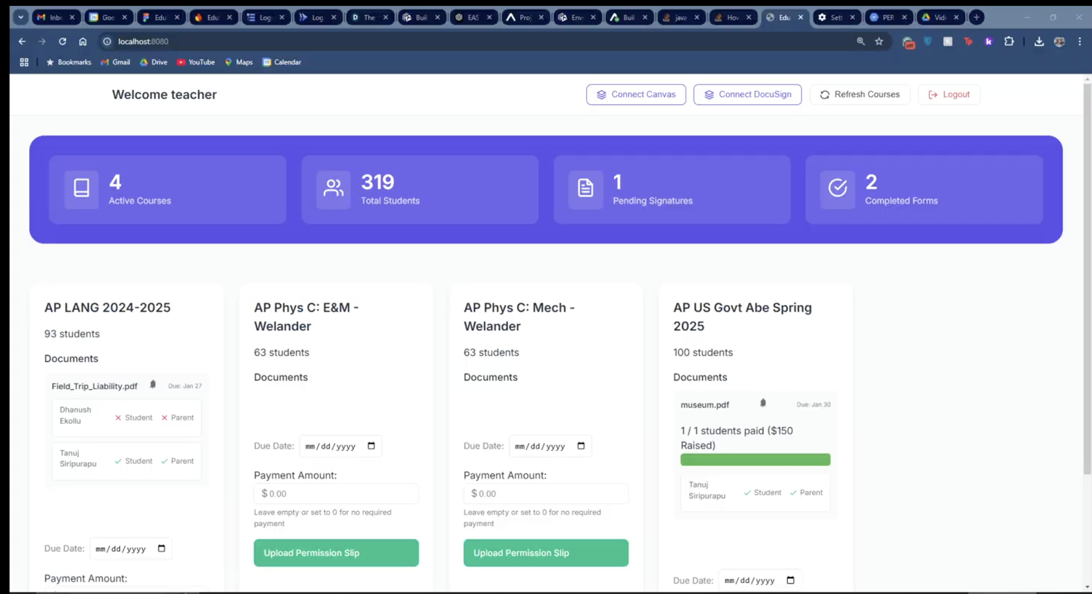
Task: Open the calendar picker for AP LANG due date
Action: (x=162, y=548)
